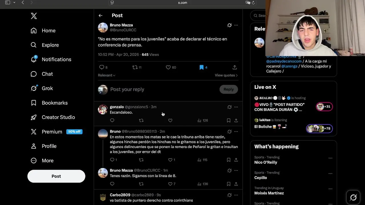Image resolution: width=365 pixels, height=205 pixels.
Task: Repost main post showing 11 reposts
Action: [x=137, y=67]
